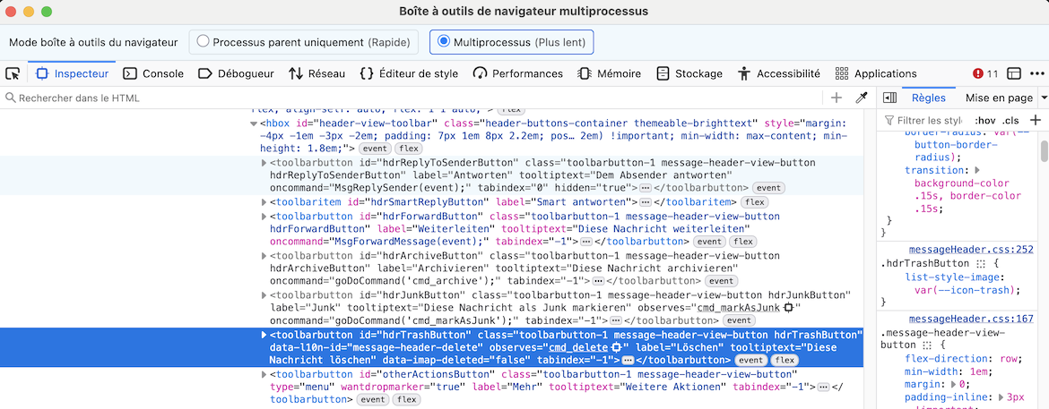The image size is (1049, 409).
Task: Click the add new node plus icon
Action: 837,98
